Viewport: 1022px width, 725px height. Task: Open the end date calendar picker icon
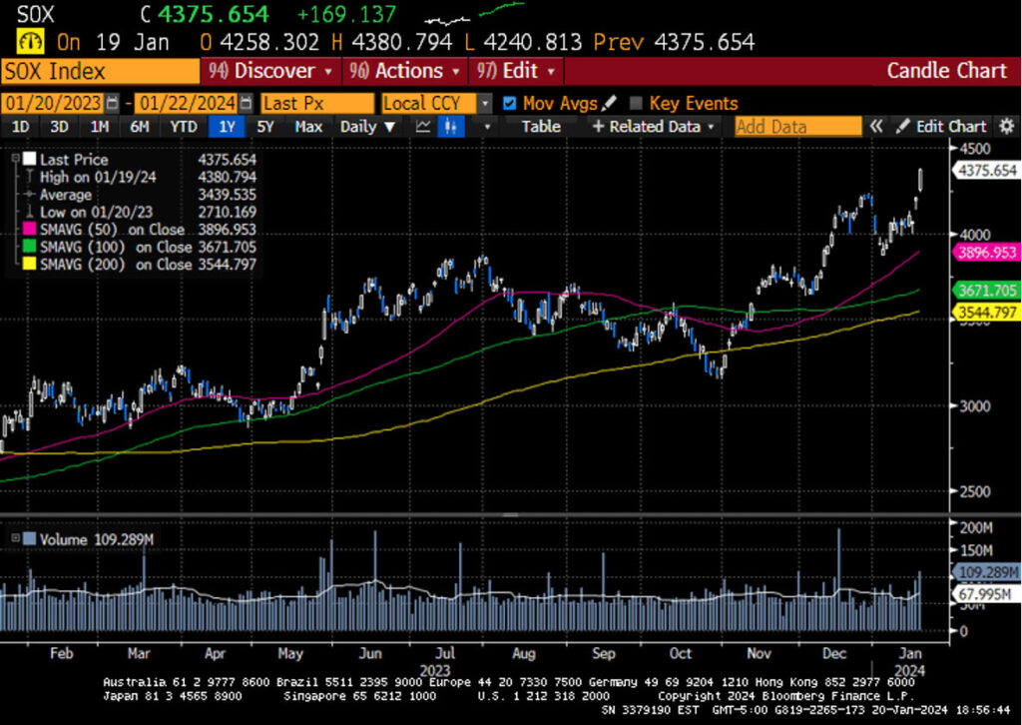(246, 104)
